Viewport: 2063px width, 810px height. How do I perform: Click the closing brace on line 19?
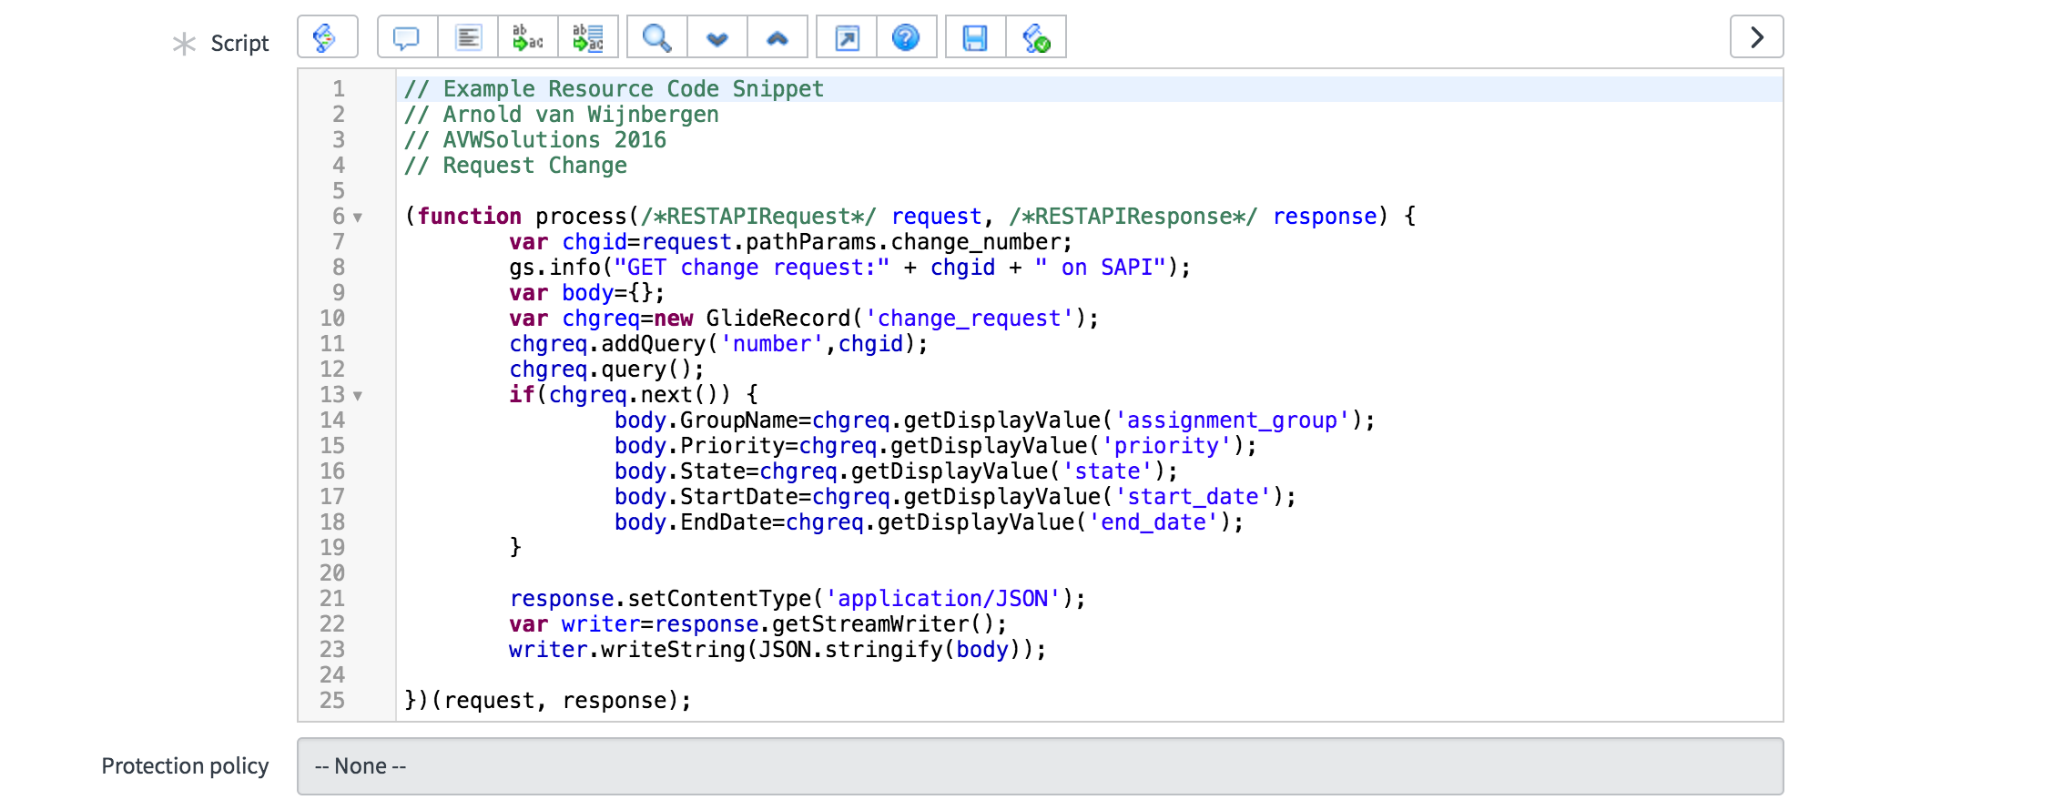click(x=515, y=547)
